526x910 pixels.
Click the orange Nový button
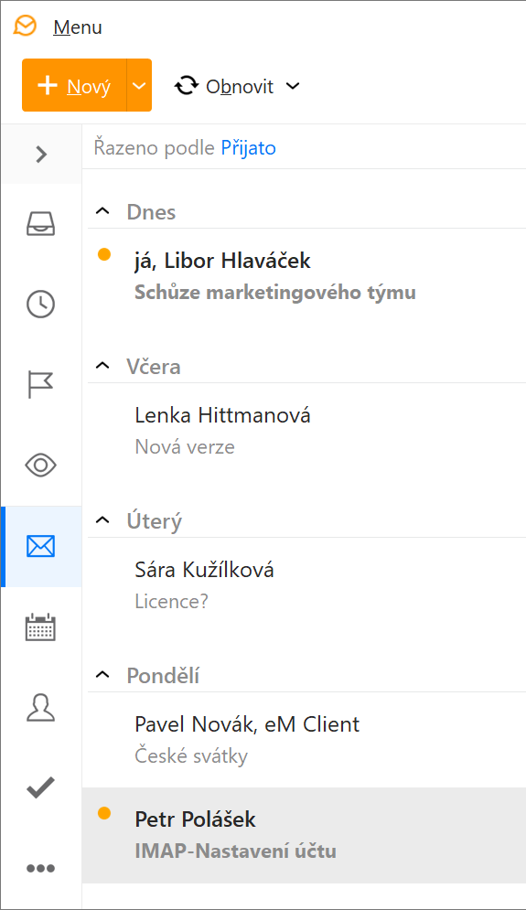(x=74, y=85)
